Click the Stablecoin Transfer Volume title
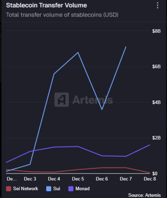Screen dimensions: 167x198 46,5
